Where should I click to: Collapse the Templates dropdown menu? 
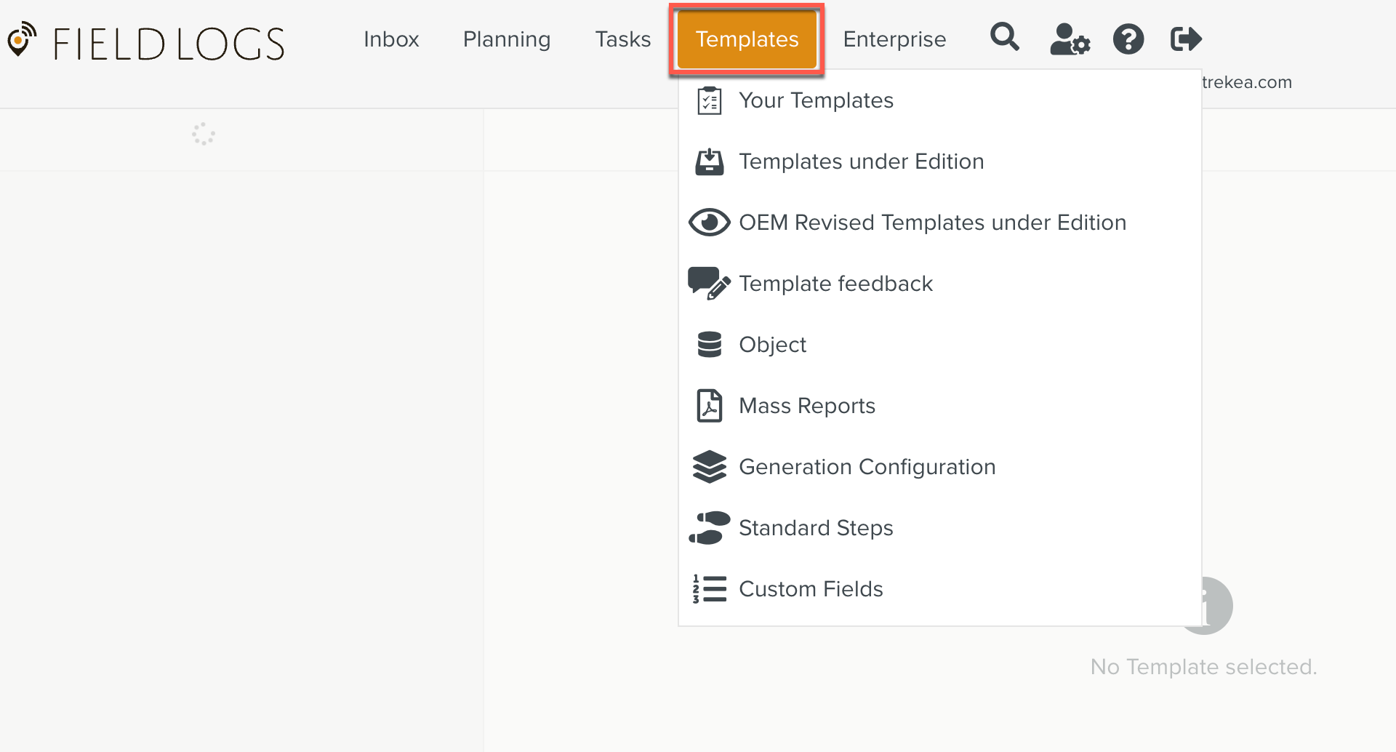tap(747, 39)
